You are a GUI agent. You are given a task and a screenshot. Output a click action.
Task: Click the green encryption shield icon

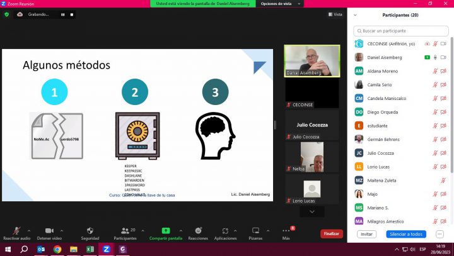click(7, 14)
